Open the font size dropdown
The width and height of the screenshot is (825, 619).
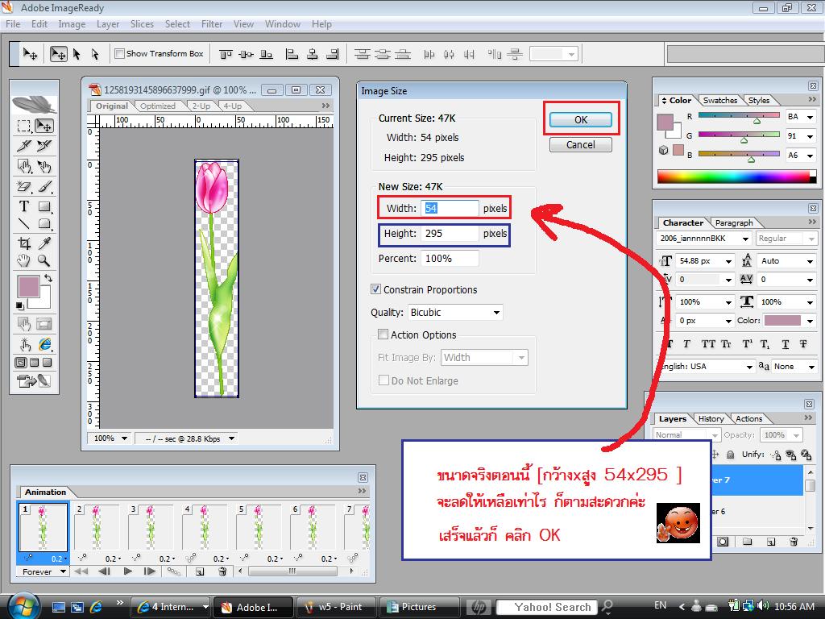[x=704, y=261]
